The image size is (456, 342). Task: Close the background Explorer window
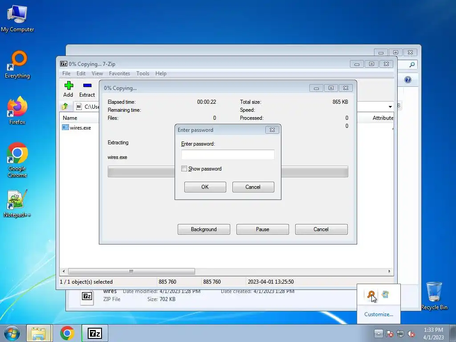tap(410, 53)
